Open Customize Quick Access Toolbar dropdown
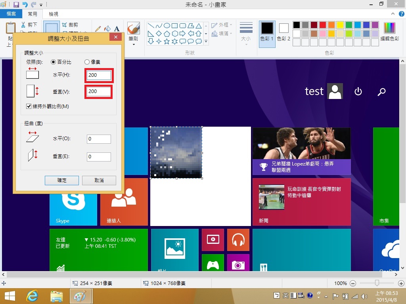 (x=41, y=5)
